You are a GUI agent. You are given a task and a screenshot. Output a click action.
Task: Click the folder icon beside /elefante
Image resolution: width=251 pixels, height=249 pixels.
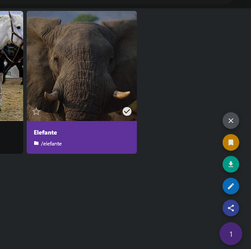pos(36,143)
